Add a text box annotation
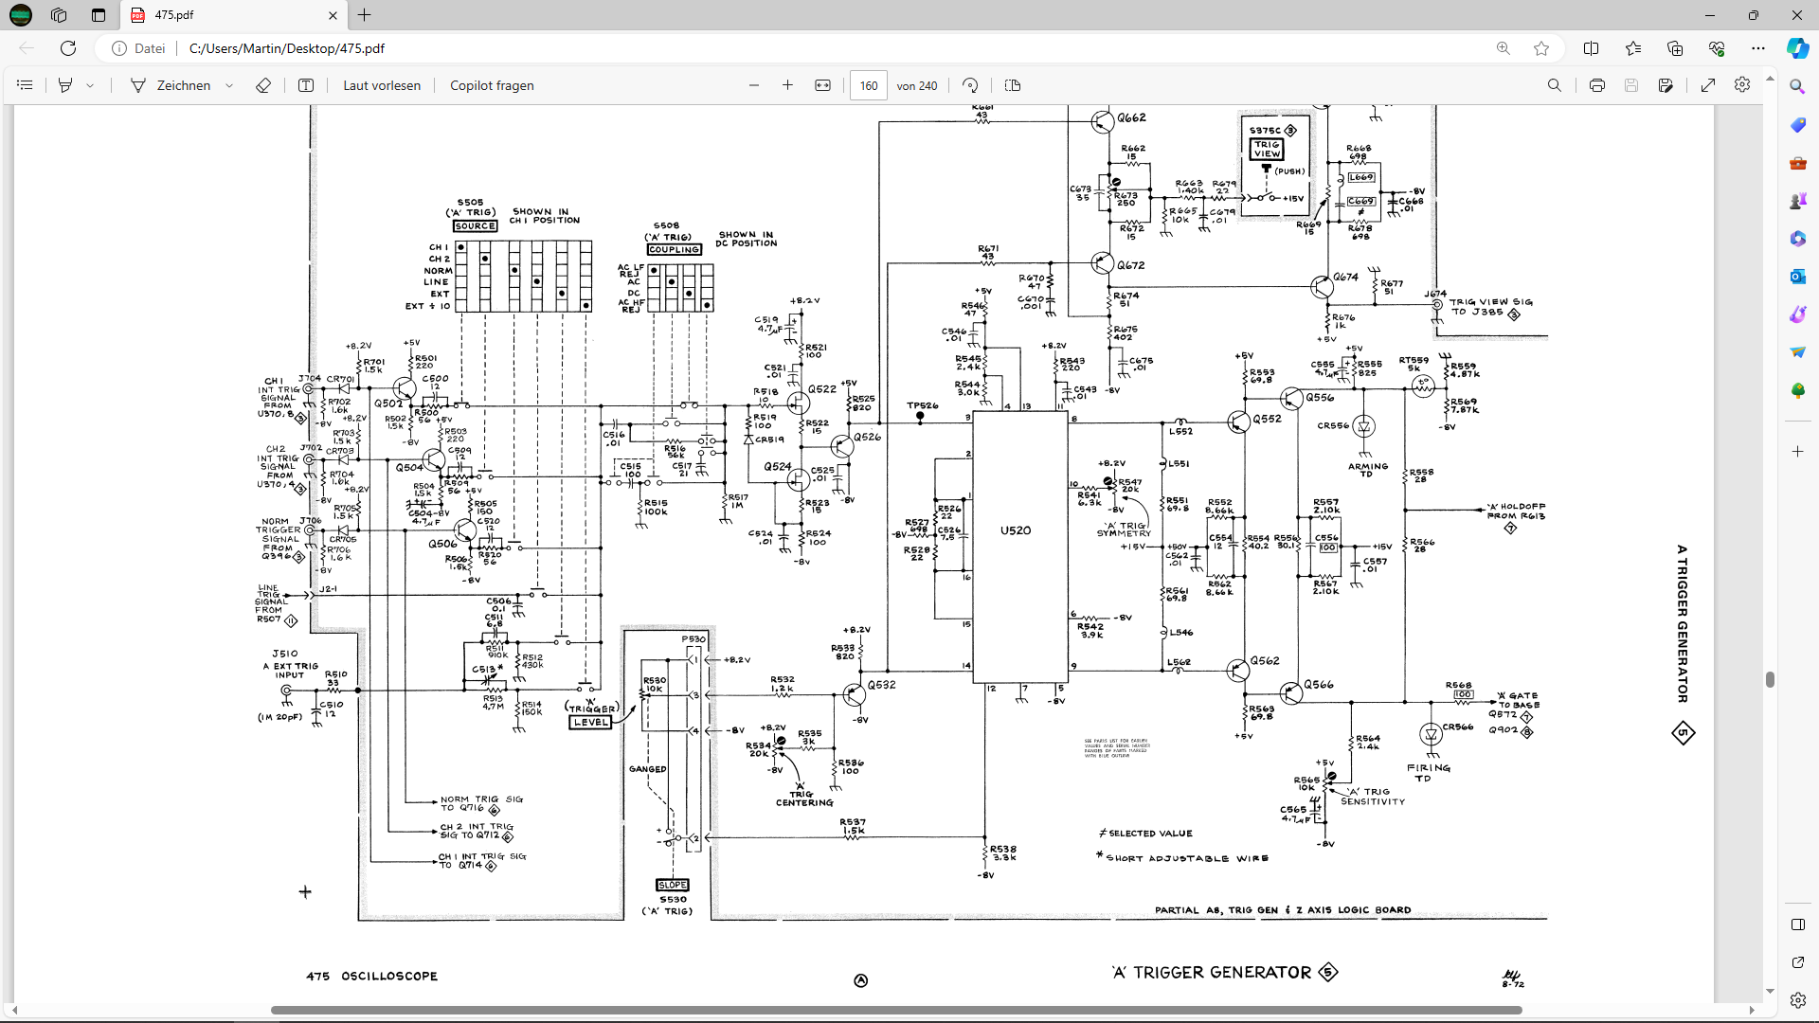1819x1023 pixels. tap(306, 85)
